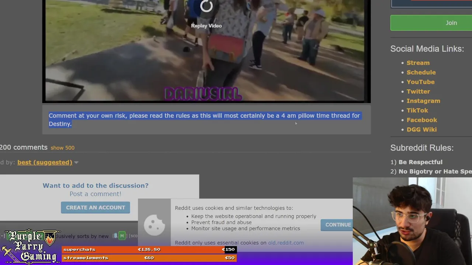Click 'Want to add to the discussion?' heading
The height and width of the screenshot is (265, 472).
point(96,185)
